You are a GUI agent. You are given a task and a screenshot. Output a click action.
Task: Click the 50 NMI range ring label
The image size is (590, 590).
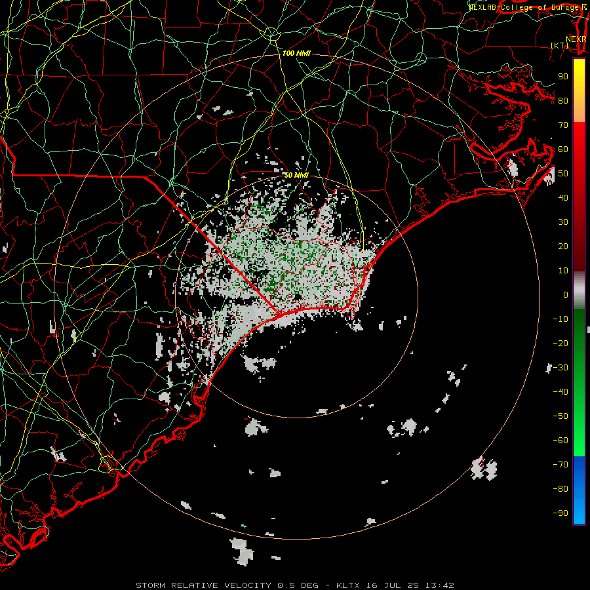[296, 175]
